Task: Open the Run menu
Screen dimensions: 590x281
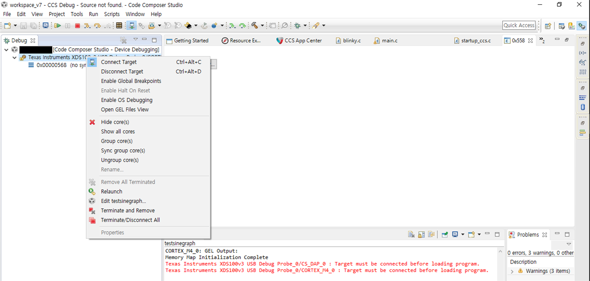Action: [94, 14]
